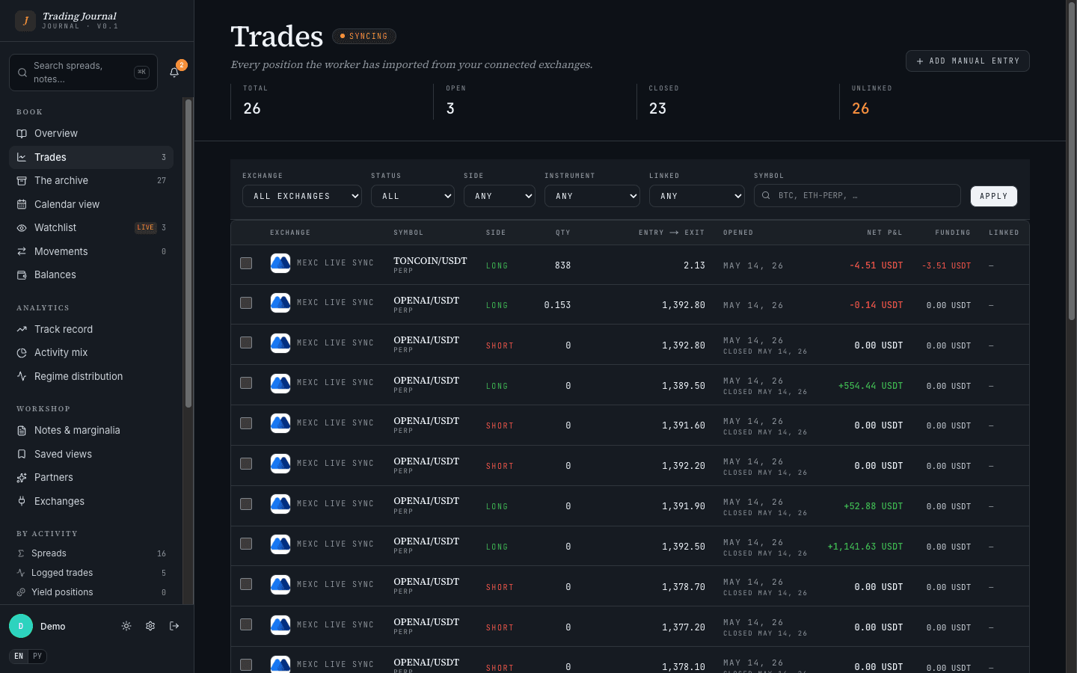Image resolution: width=1077 pixels, height=673 pixels.
Task: Open Logged trades activity link
Action: 91,573
